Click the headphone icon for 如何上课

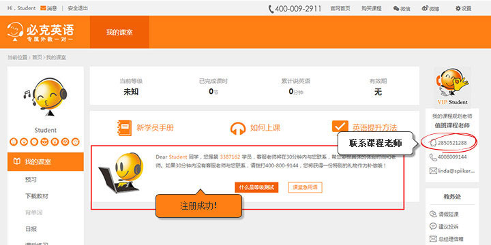tap(238, 128)
